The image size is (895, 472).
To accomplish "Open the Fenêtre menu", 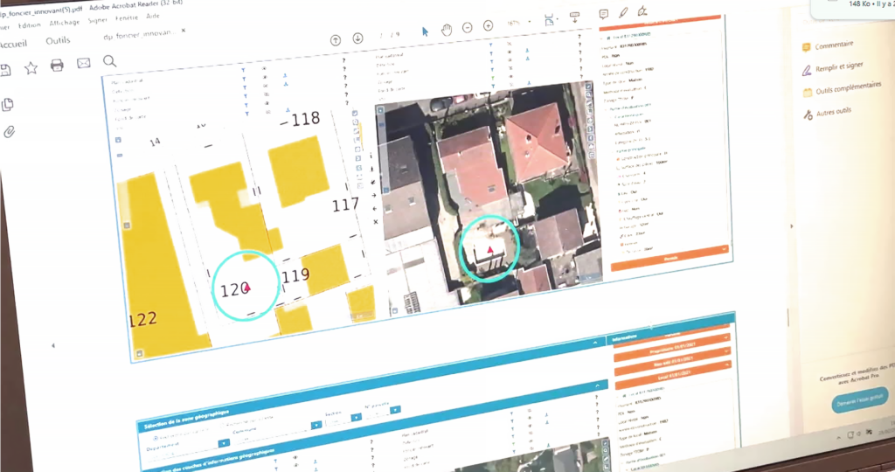I will 127,18.
